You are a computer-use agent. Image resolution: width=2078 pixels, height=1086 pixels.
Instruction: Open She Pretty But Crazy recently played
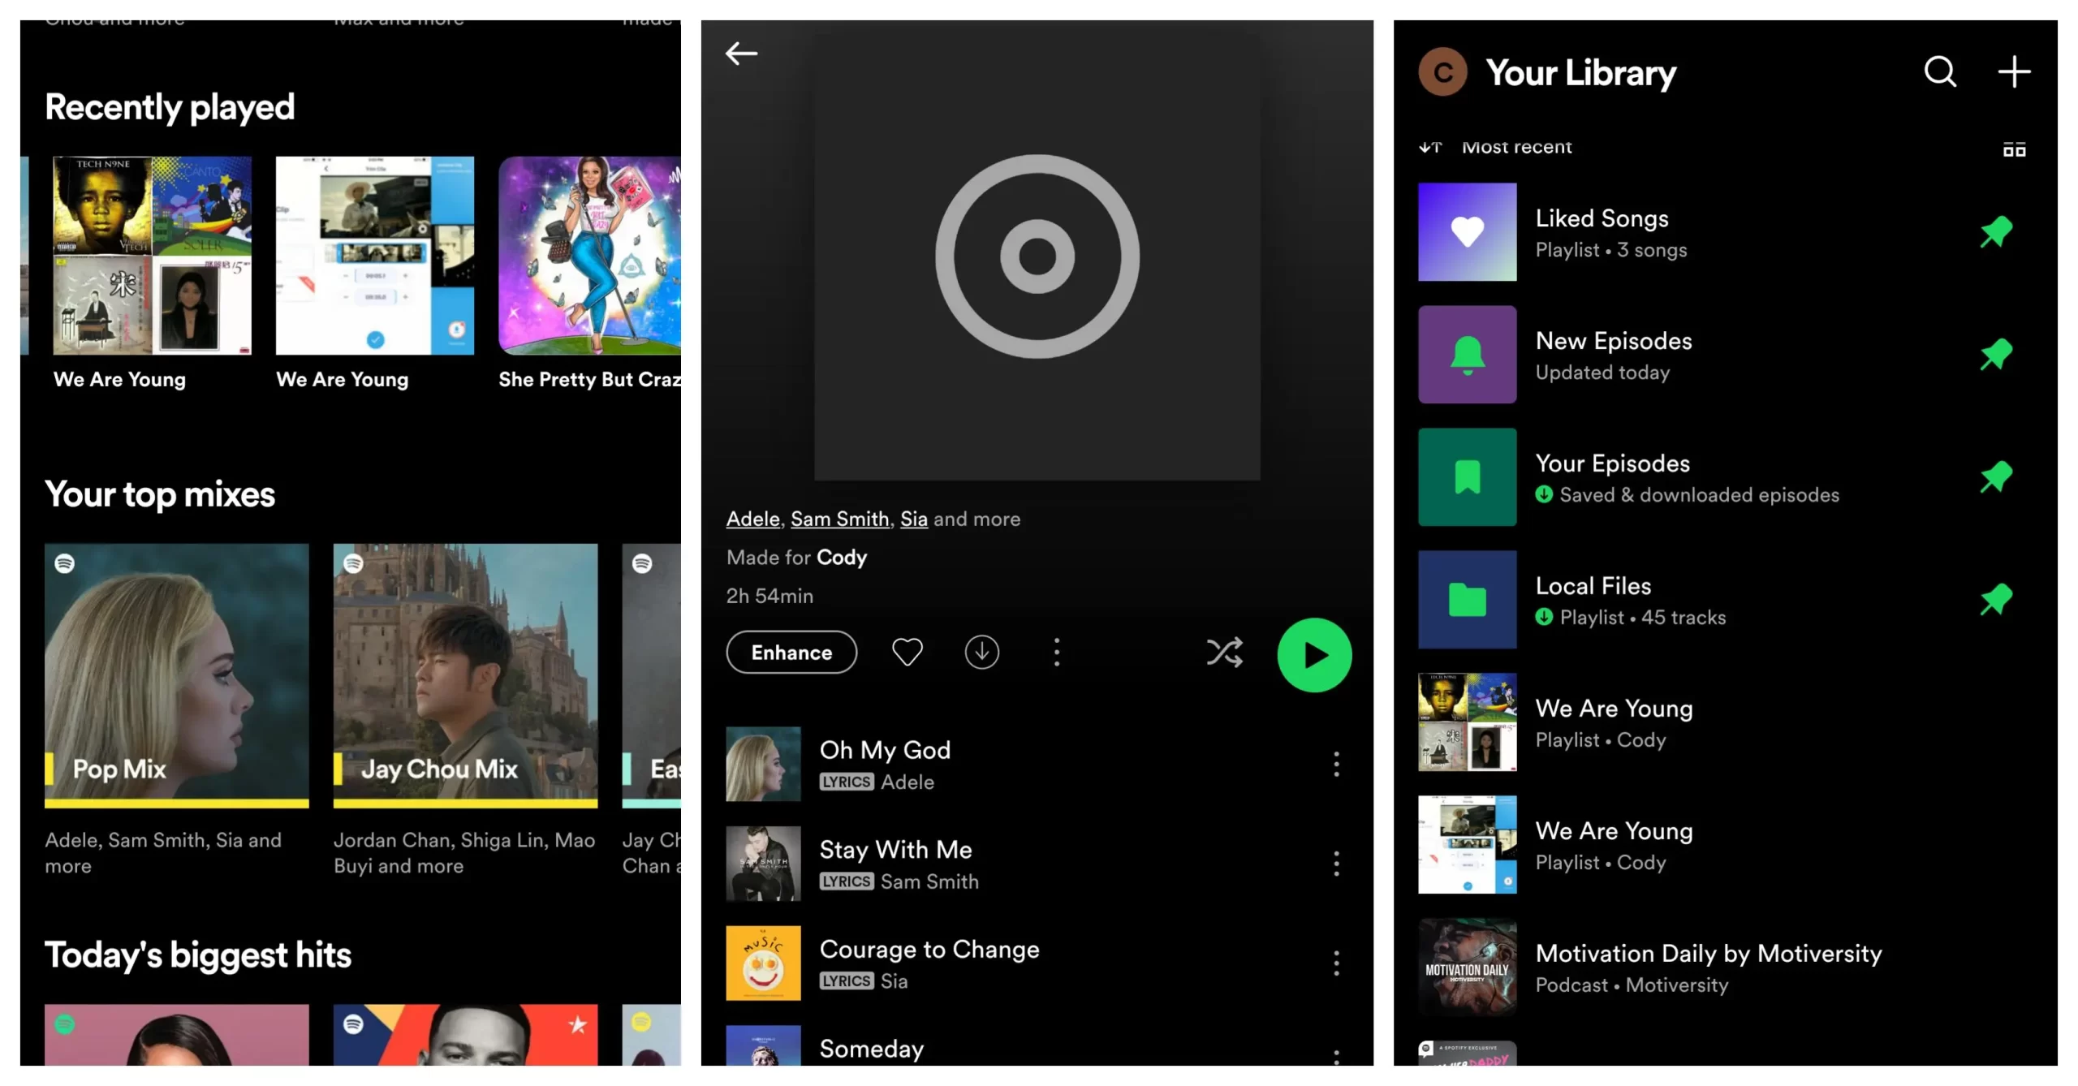[x=590, y=256]
